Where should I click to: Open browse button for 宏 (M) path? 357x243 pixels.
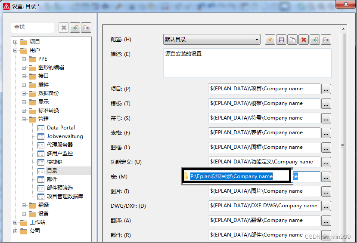point(326,177)
